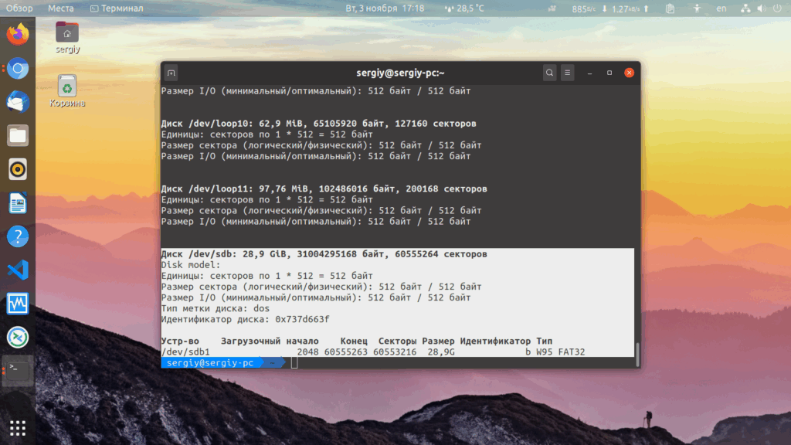Click the network speed indicator

coord(610,8)
